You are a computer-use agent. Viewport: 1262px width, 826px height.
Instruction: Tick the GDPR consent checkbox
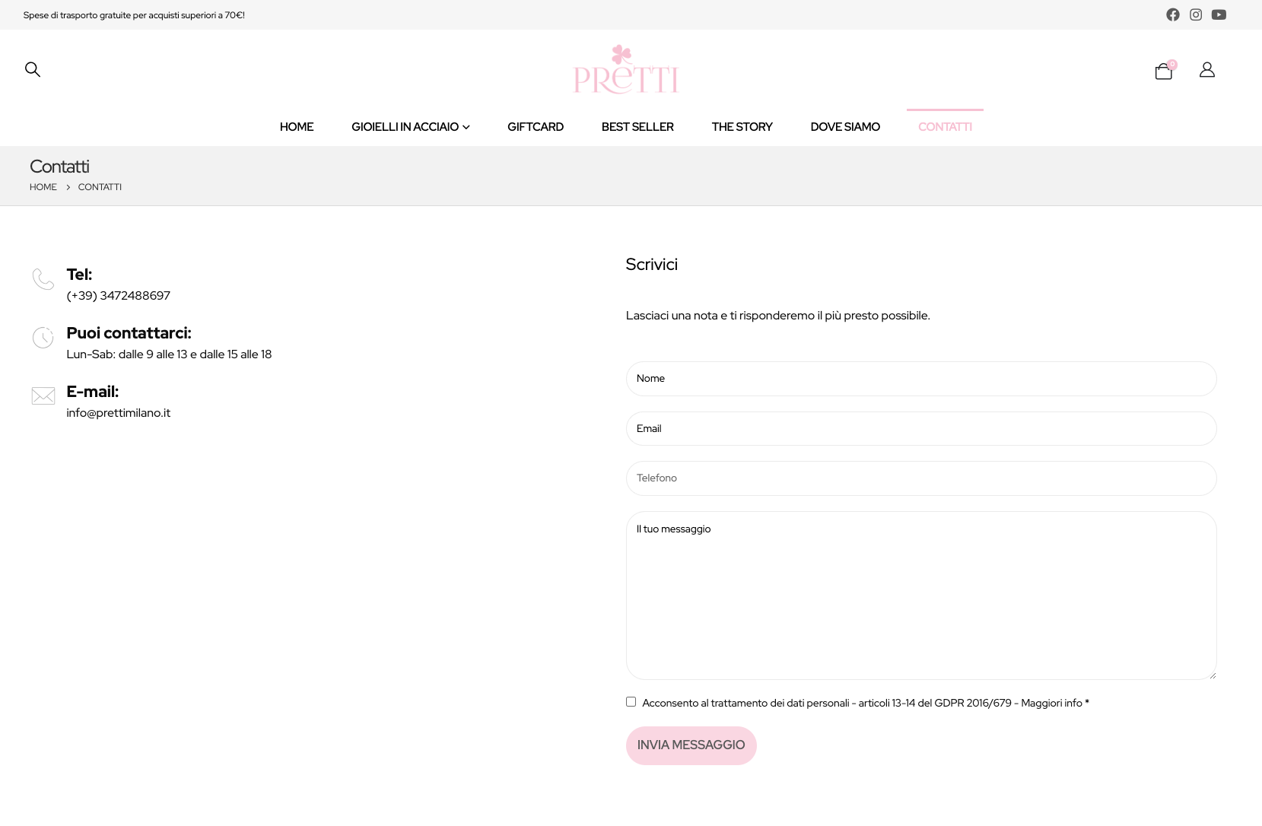tap(631, 702)
